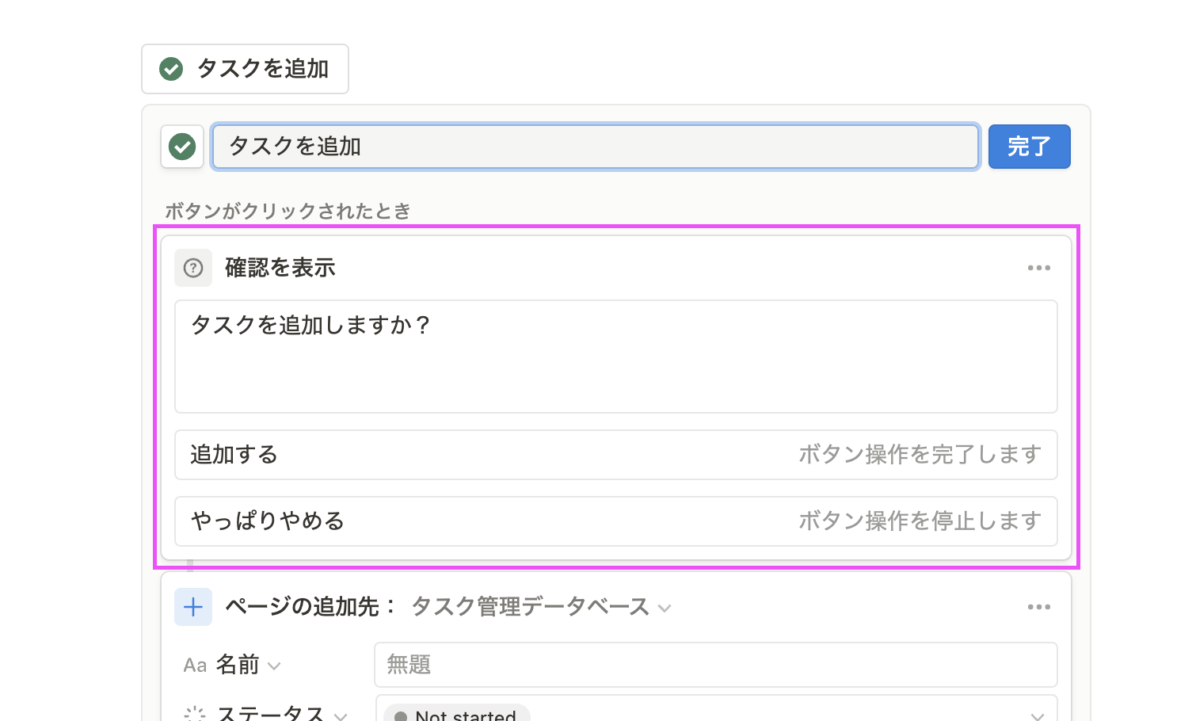Edit the タスクを追加しますか？ message box
Screen dimensions: 1196x721
(616, 357)
